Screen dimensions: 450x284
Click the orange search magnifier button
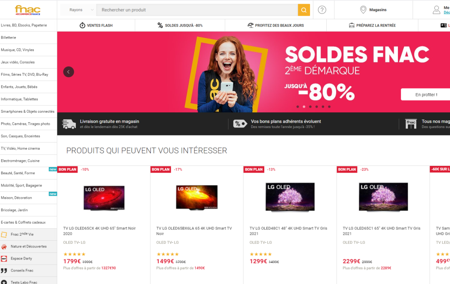pyautogui.click(x=304, y=10)
